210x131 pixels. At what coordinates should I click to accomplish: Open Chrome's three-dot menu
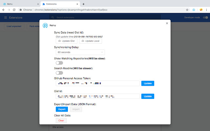click(206, 10)
